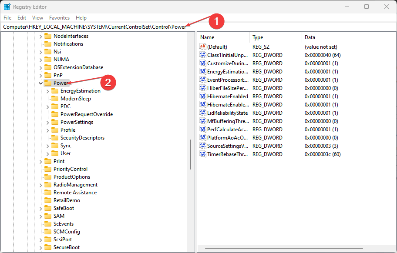The height and width of the screenshot is (253, 397).
Task: Open the Favorites menu
Action: point(59,18)
